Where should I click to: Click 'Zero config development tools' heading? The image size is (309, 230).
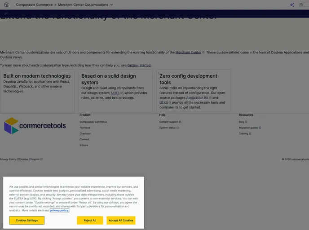pyautogui.click(x=188, y=79)
